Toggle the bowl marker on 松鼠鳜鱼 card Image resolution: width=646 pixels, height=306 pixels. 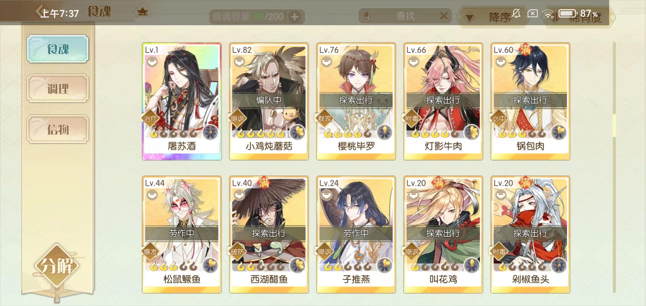click(152, 195)
